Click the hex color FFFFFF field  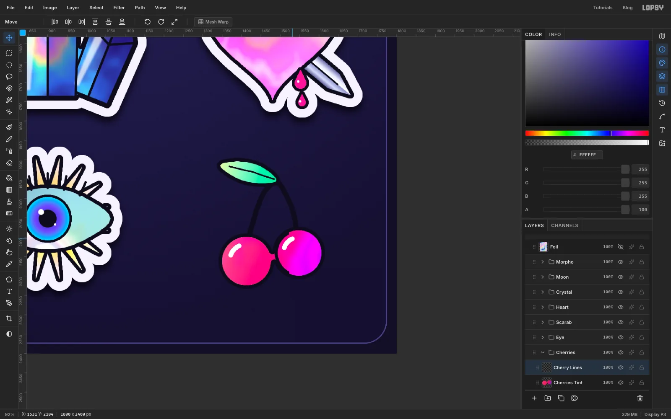tap(587, 155)
